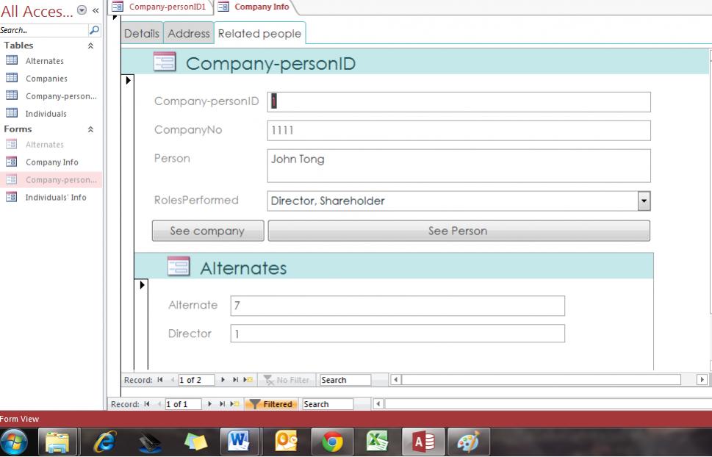
Task: Open the Companies table
Action: click(x=46, y=79)
